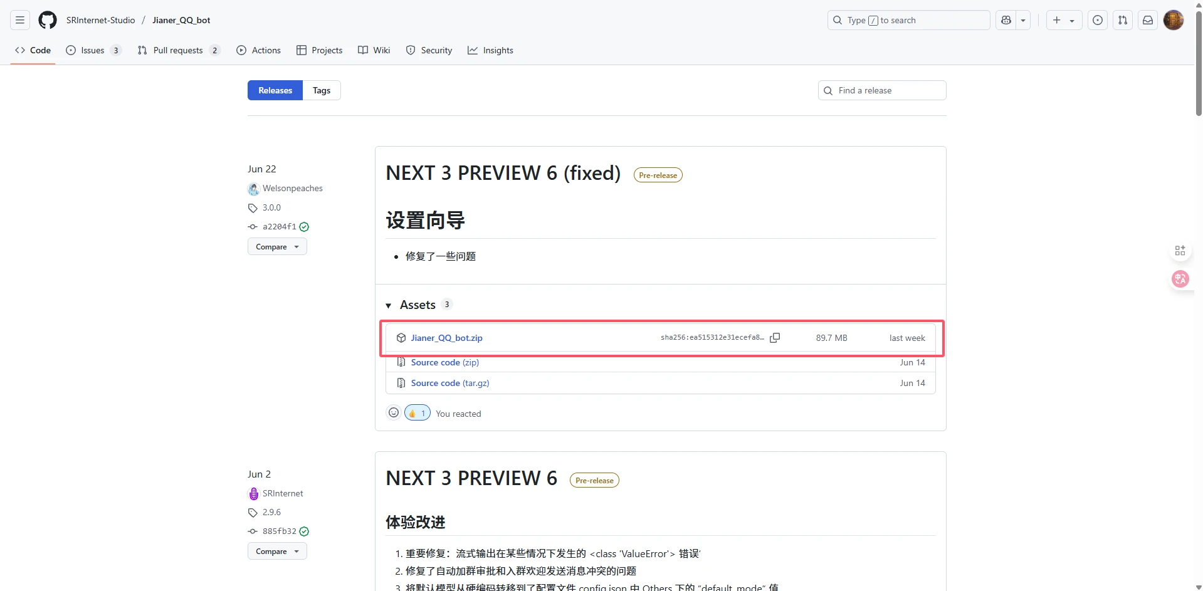Open the 3.0.0 tag link
Screen dimensions: 1203x591
click(x=271, y=207)
